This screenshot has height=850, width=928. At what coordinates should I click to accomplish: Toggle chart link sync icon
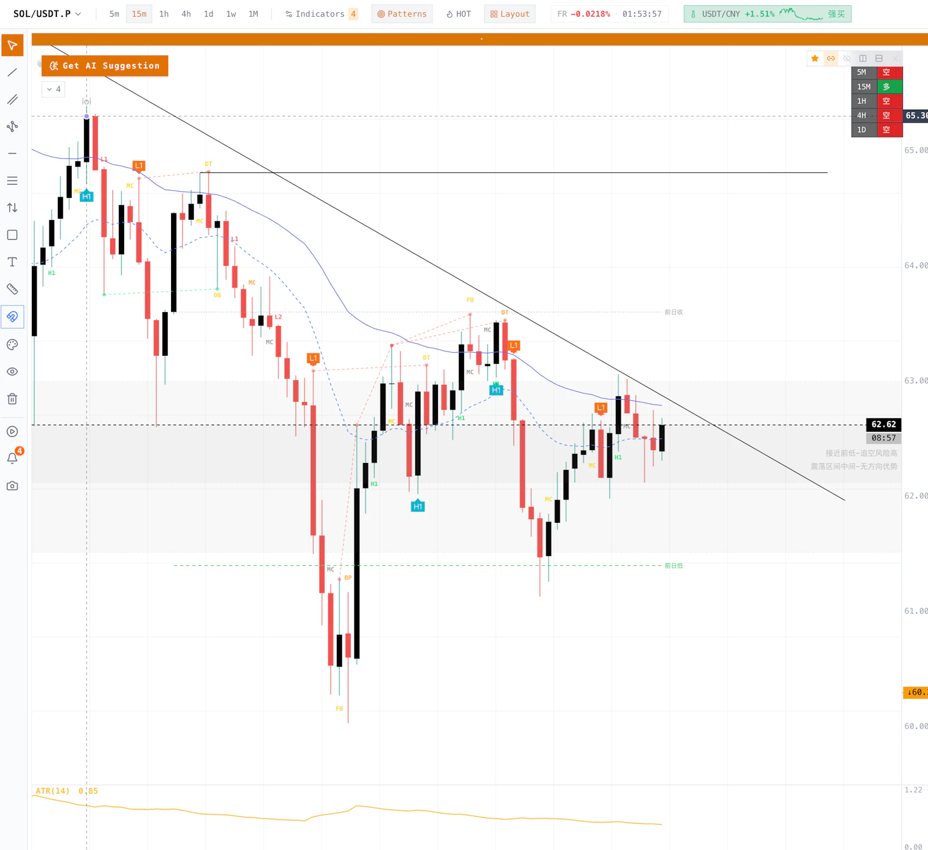(x=831, y=59)
